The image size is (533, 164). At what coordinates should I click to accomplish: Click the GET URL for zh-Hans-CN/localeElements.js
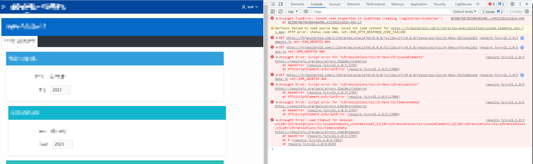pos(382,38)
